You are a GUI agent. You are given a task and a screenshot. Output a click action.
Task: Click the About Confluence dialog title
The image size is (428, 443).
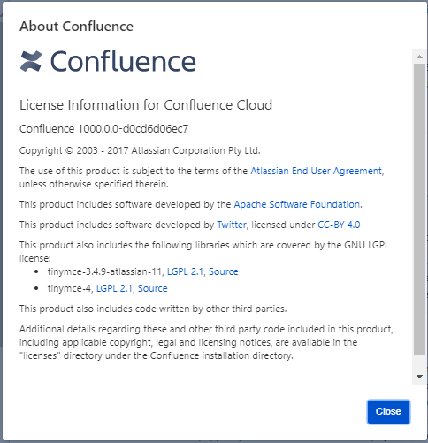(x=76, y=27)
